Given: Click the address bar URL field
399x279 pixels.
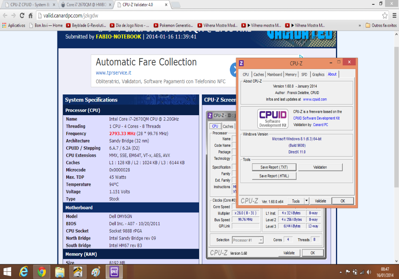Looking at the screenshot, I should [209, 16].
